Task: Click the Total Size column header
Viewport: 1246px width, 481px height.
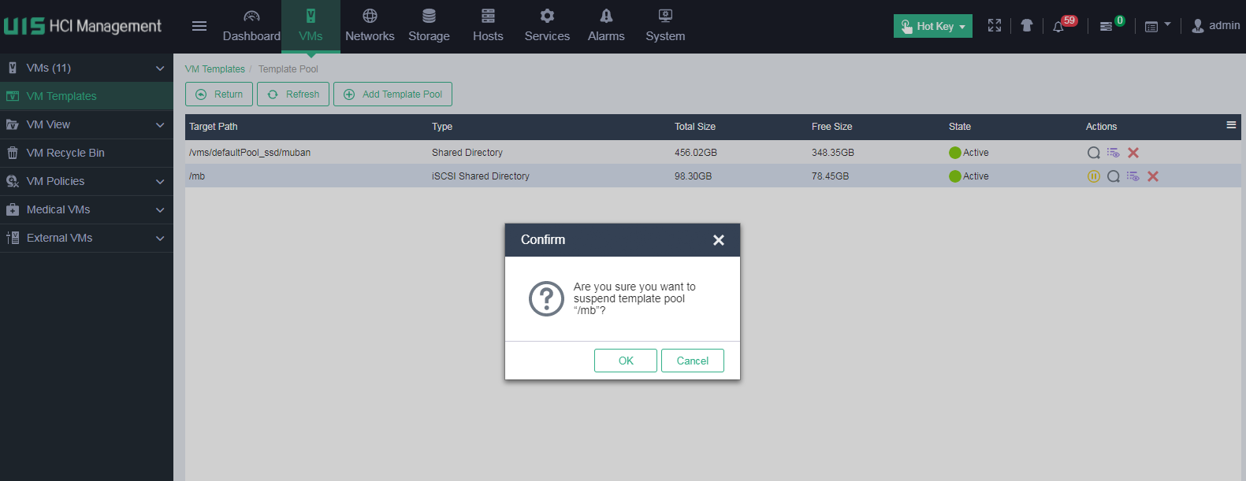Action: (x=695, y=127)
